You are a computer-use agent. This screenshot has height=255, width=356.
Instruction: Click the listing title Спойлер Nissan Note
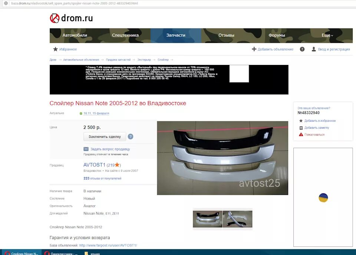118,103
